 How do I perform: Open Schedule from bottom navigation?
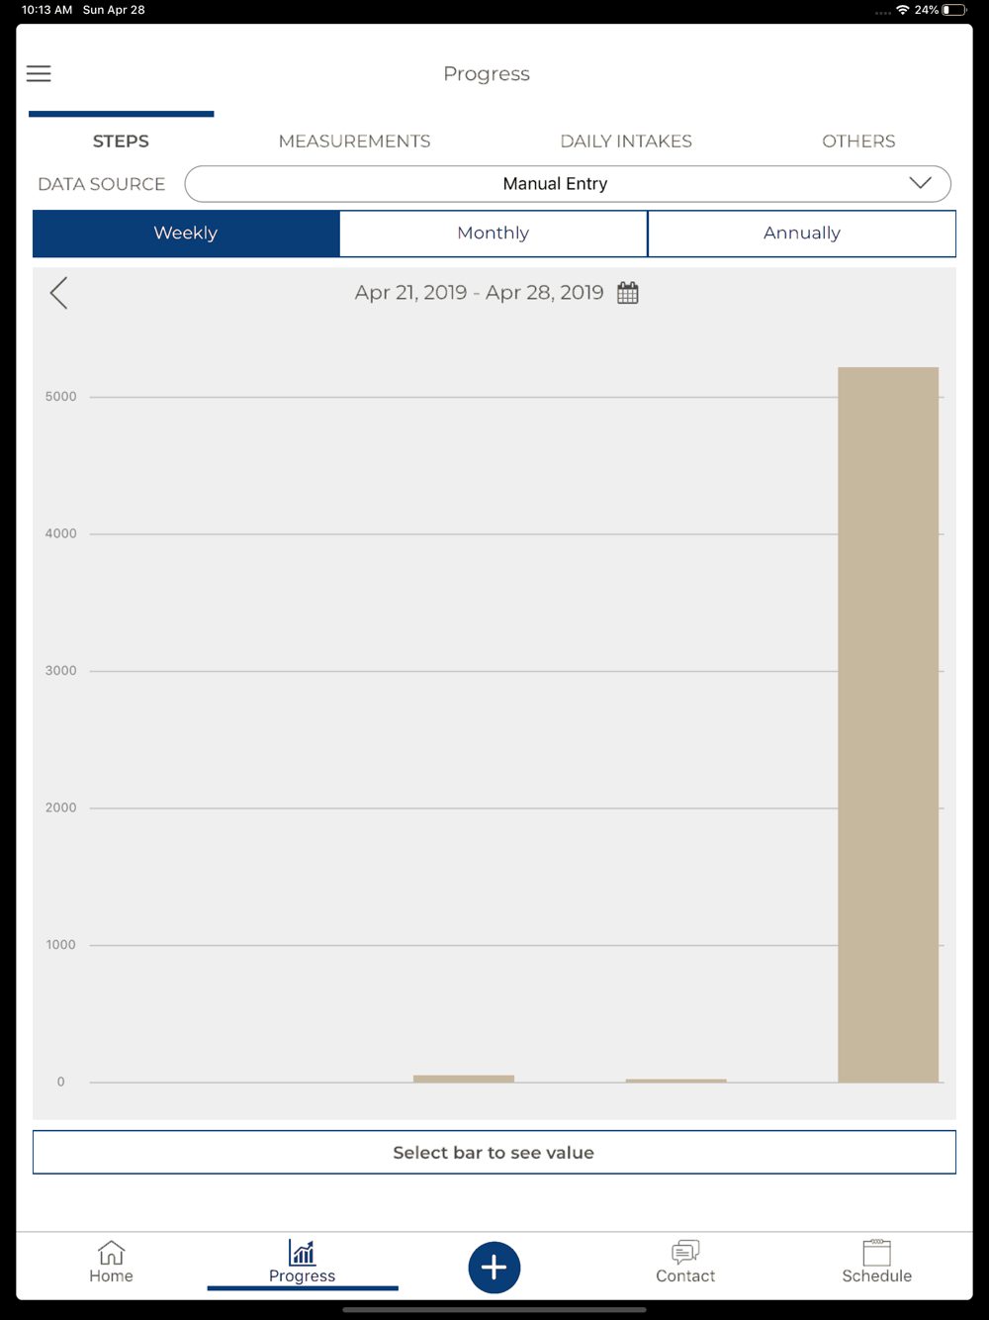877,1263
